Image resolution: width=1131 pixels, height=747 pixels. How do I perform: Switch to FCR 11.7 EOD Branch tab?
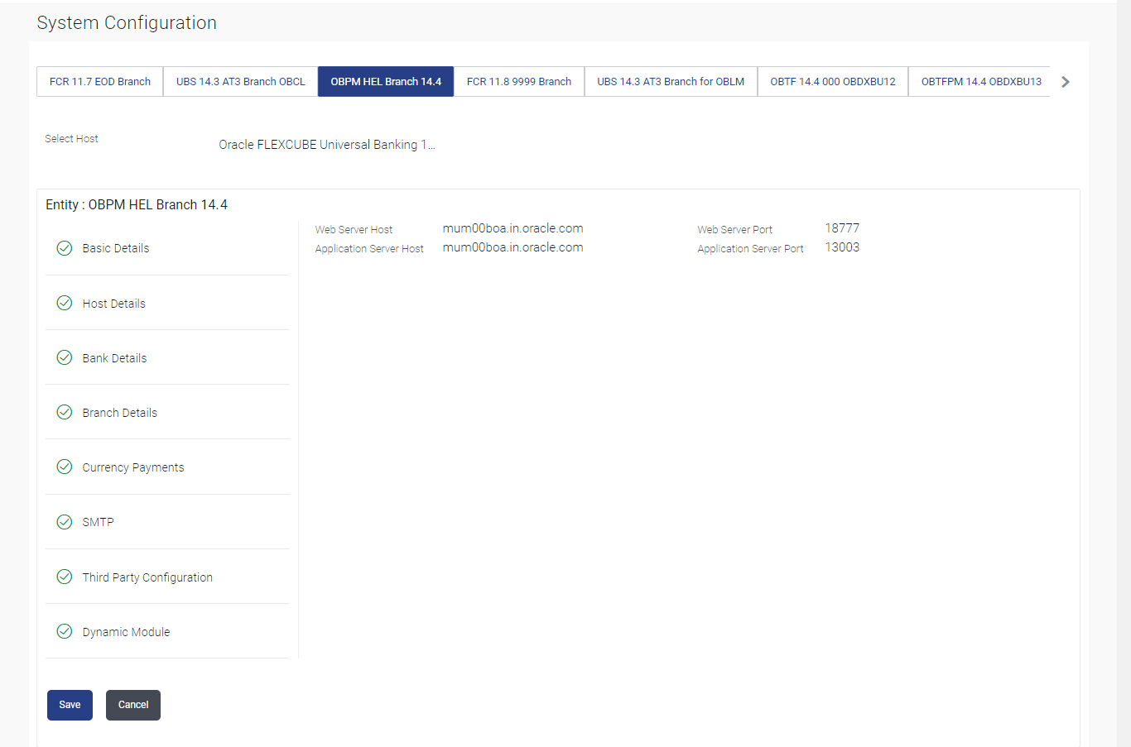pos(100,82)
